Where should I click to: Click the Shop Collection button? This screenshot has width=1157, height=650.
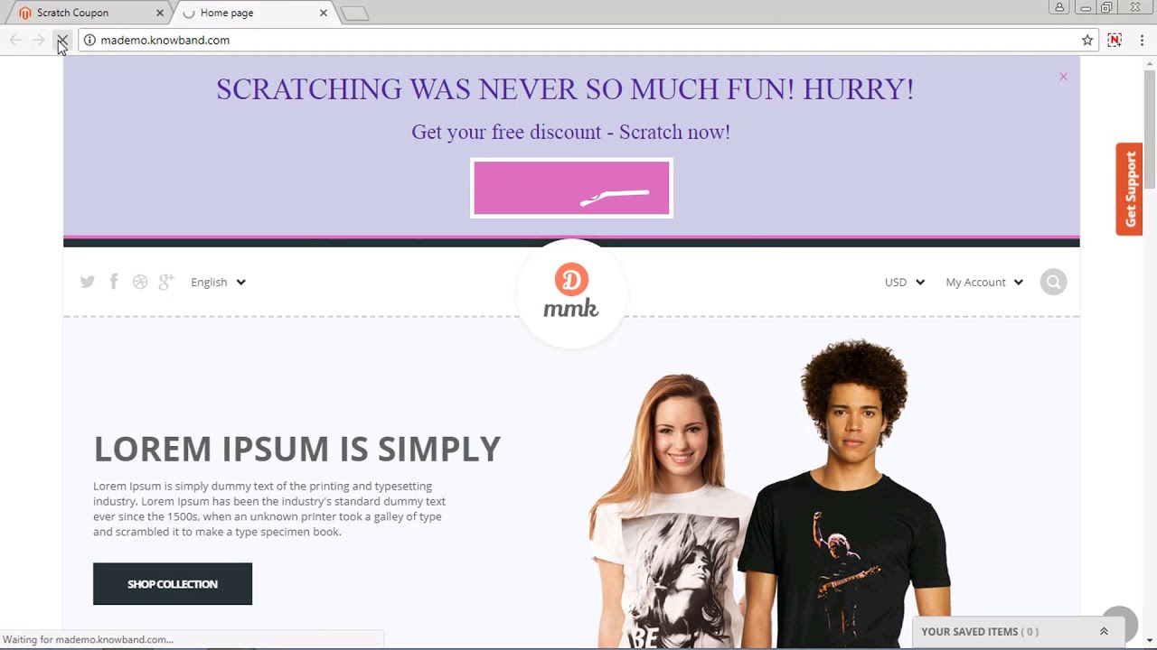(173, 584)
